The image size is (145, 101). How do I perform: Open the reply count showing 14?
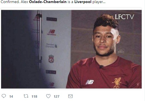point(11,97)
